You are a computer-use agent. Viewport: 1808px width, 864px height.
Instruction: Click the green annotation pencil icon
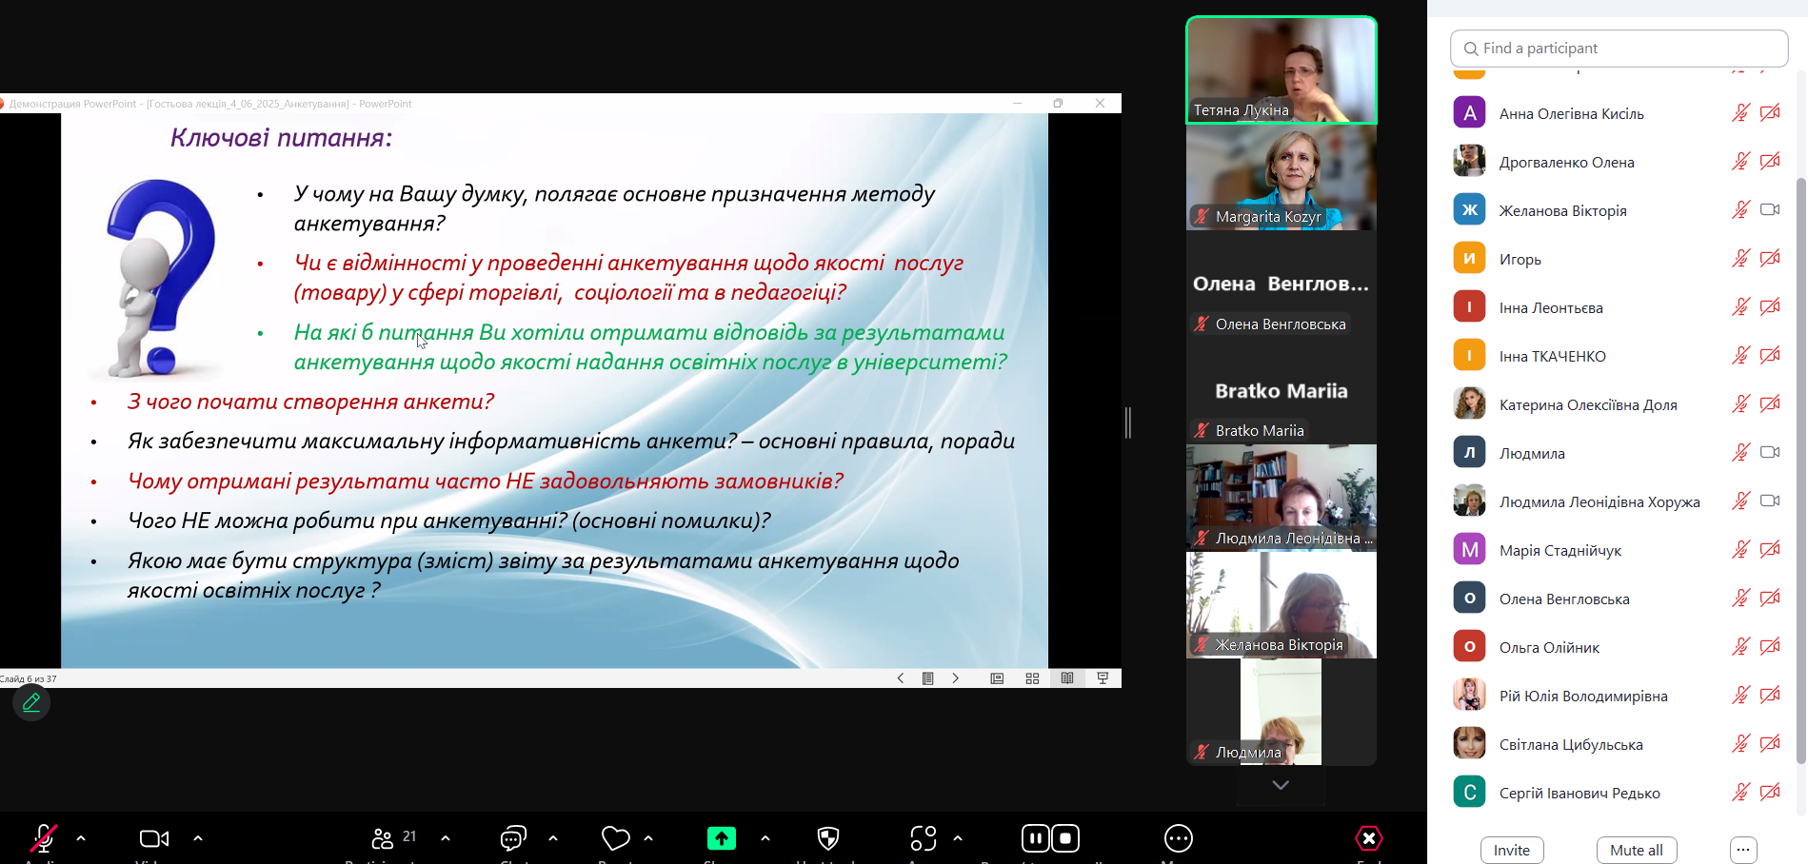(x=31, y=703)
